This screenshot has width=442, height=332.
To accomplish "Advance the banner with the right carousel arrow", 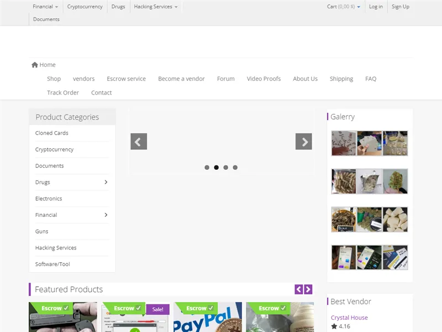I will tap(303, 142).
